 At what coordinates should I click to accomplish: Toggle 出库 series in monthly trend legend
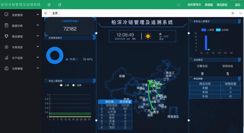(77, 85)
